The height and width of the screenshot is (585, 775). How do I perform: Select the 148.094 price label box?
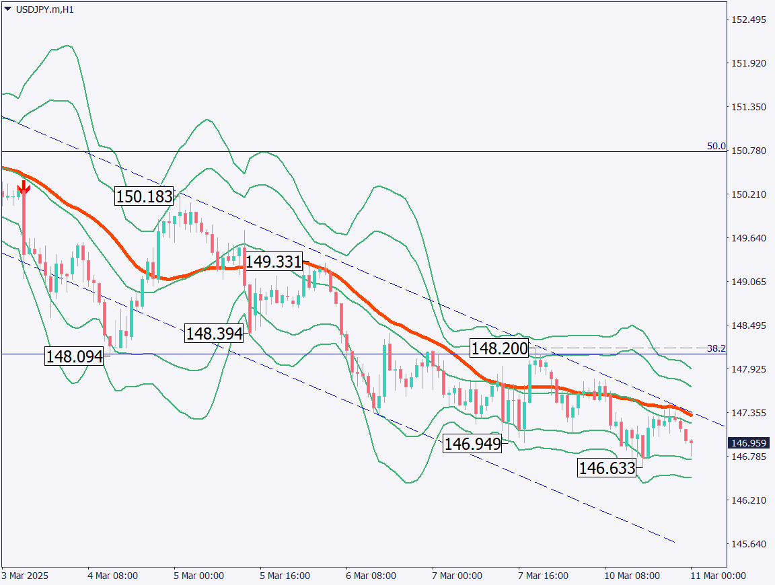75,356
